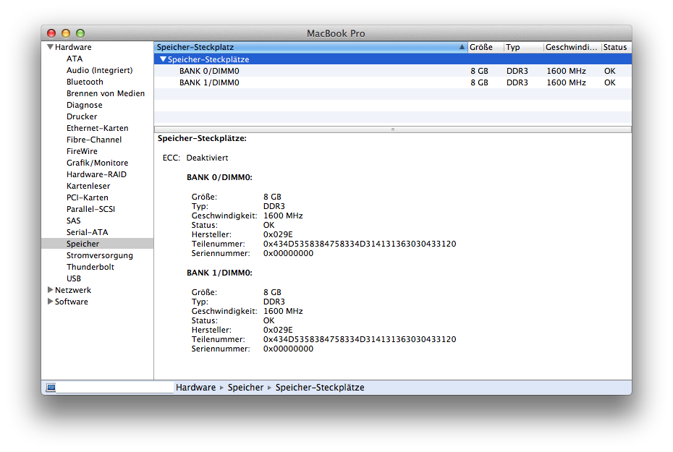Open Kartenleser in the sidebar
Image resolution: width=673 pixels, height=452 pixels.
point(88,186)
